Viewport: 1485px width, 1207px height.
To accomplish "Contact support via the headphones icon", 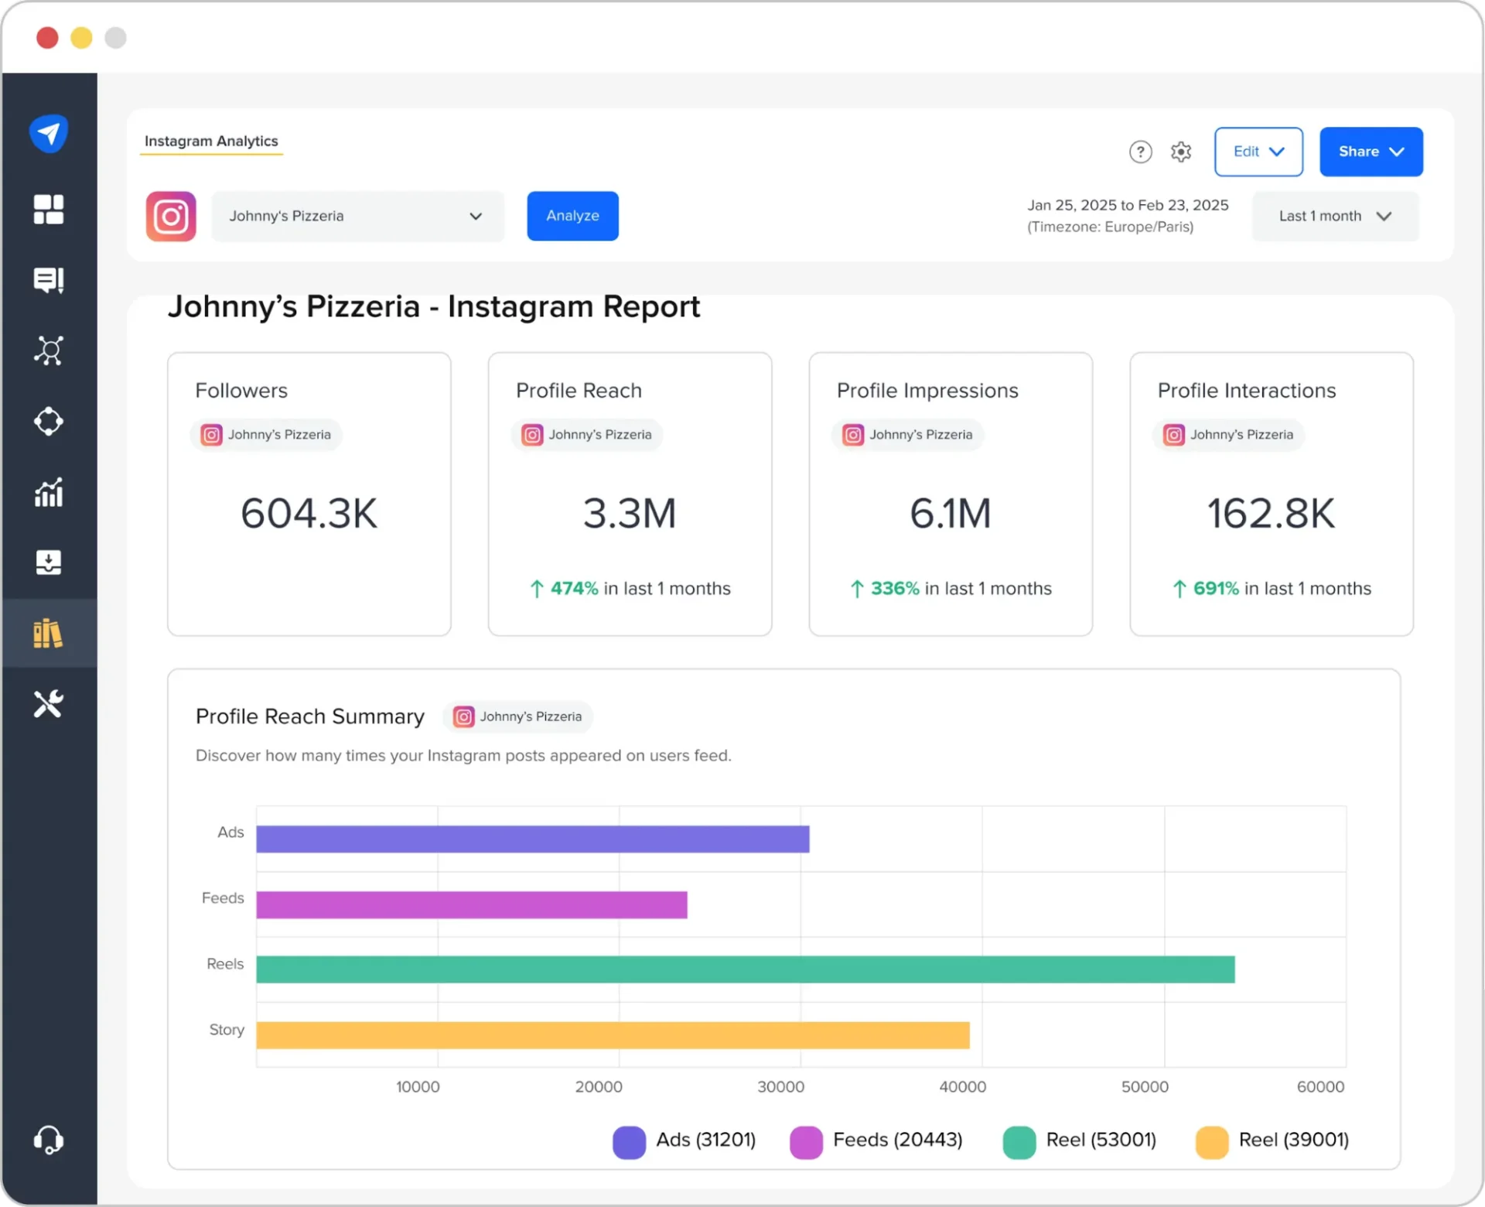I will point(48,1140).
